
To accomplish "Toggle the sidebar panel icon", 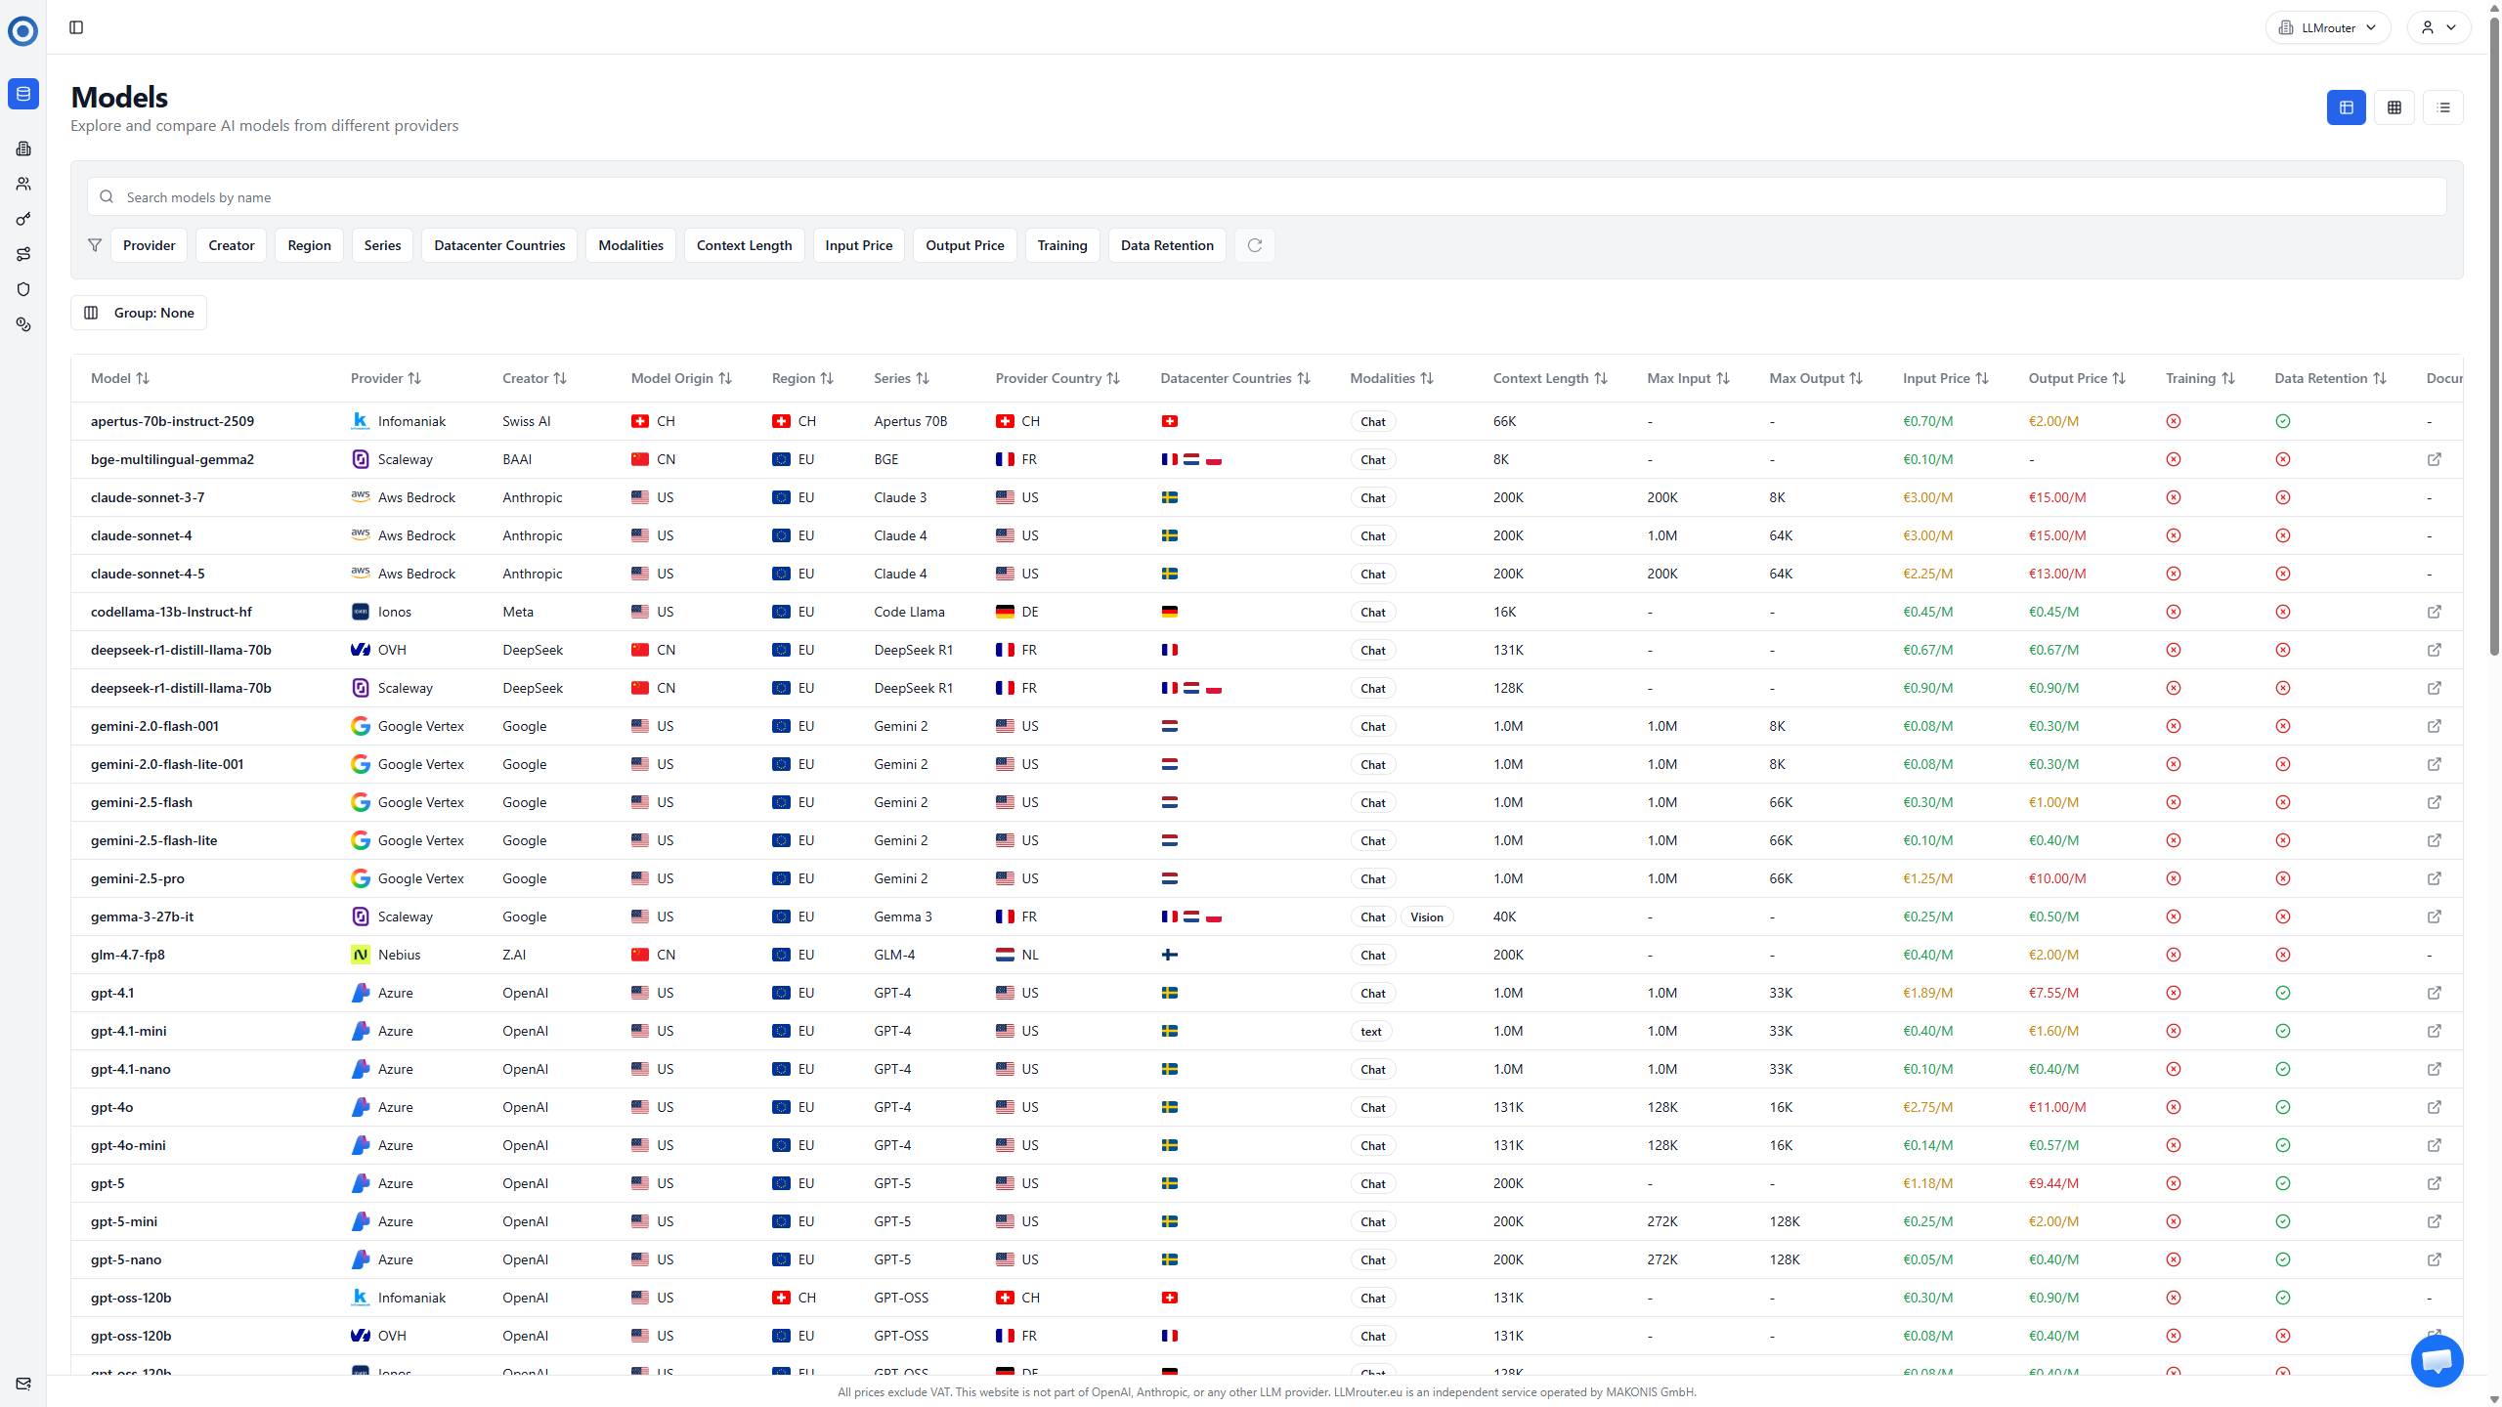I will click(x=76, y=27).
